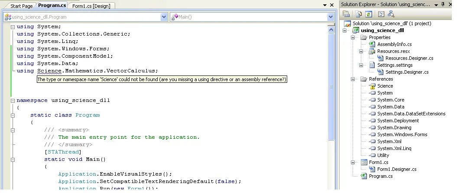The width and height of the screenshot is (457, 193).
Task: Close the Solution Explorer panel
Action: tap(451, 5)
